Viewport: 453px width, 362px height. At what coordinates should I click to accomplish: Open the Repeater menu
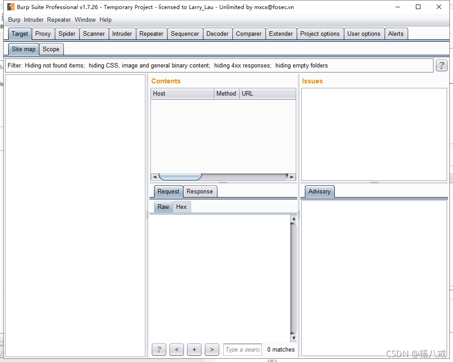[59, 19]
